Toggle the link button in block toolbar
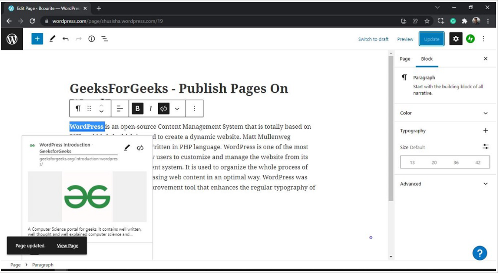The height and width of the screenshot is (273, 498). point(164,108)
